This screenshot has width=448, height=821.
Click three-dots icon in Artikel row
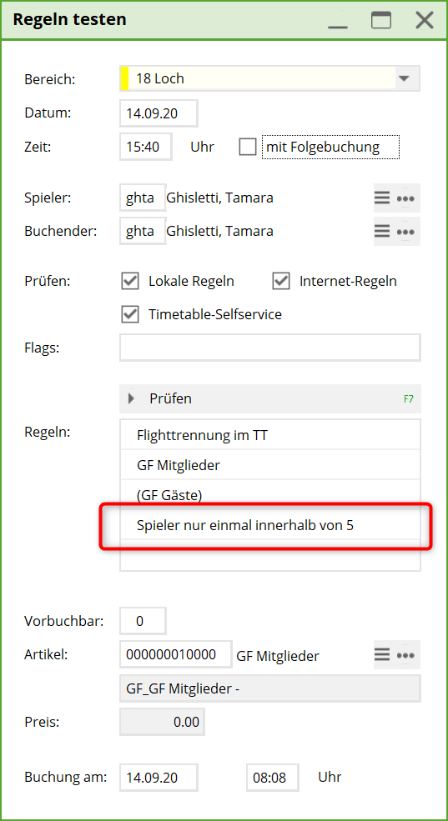coord(405,654)
